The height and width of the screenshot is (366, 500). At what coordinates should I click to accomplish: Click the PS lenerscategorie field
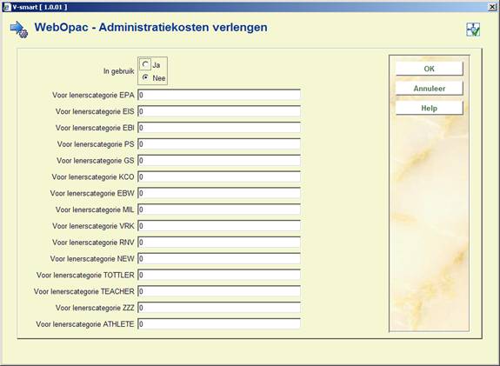(x=219, y=144)
